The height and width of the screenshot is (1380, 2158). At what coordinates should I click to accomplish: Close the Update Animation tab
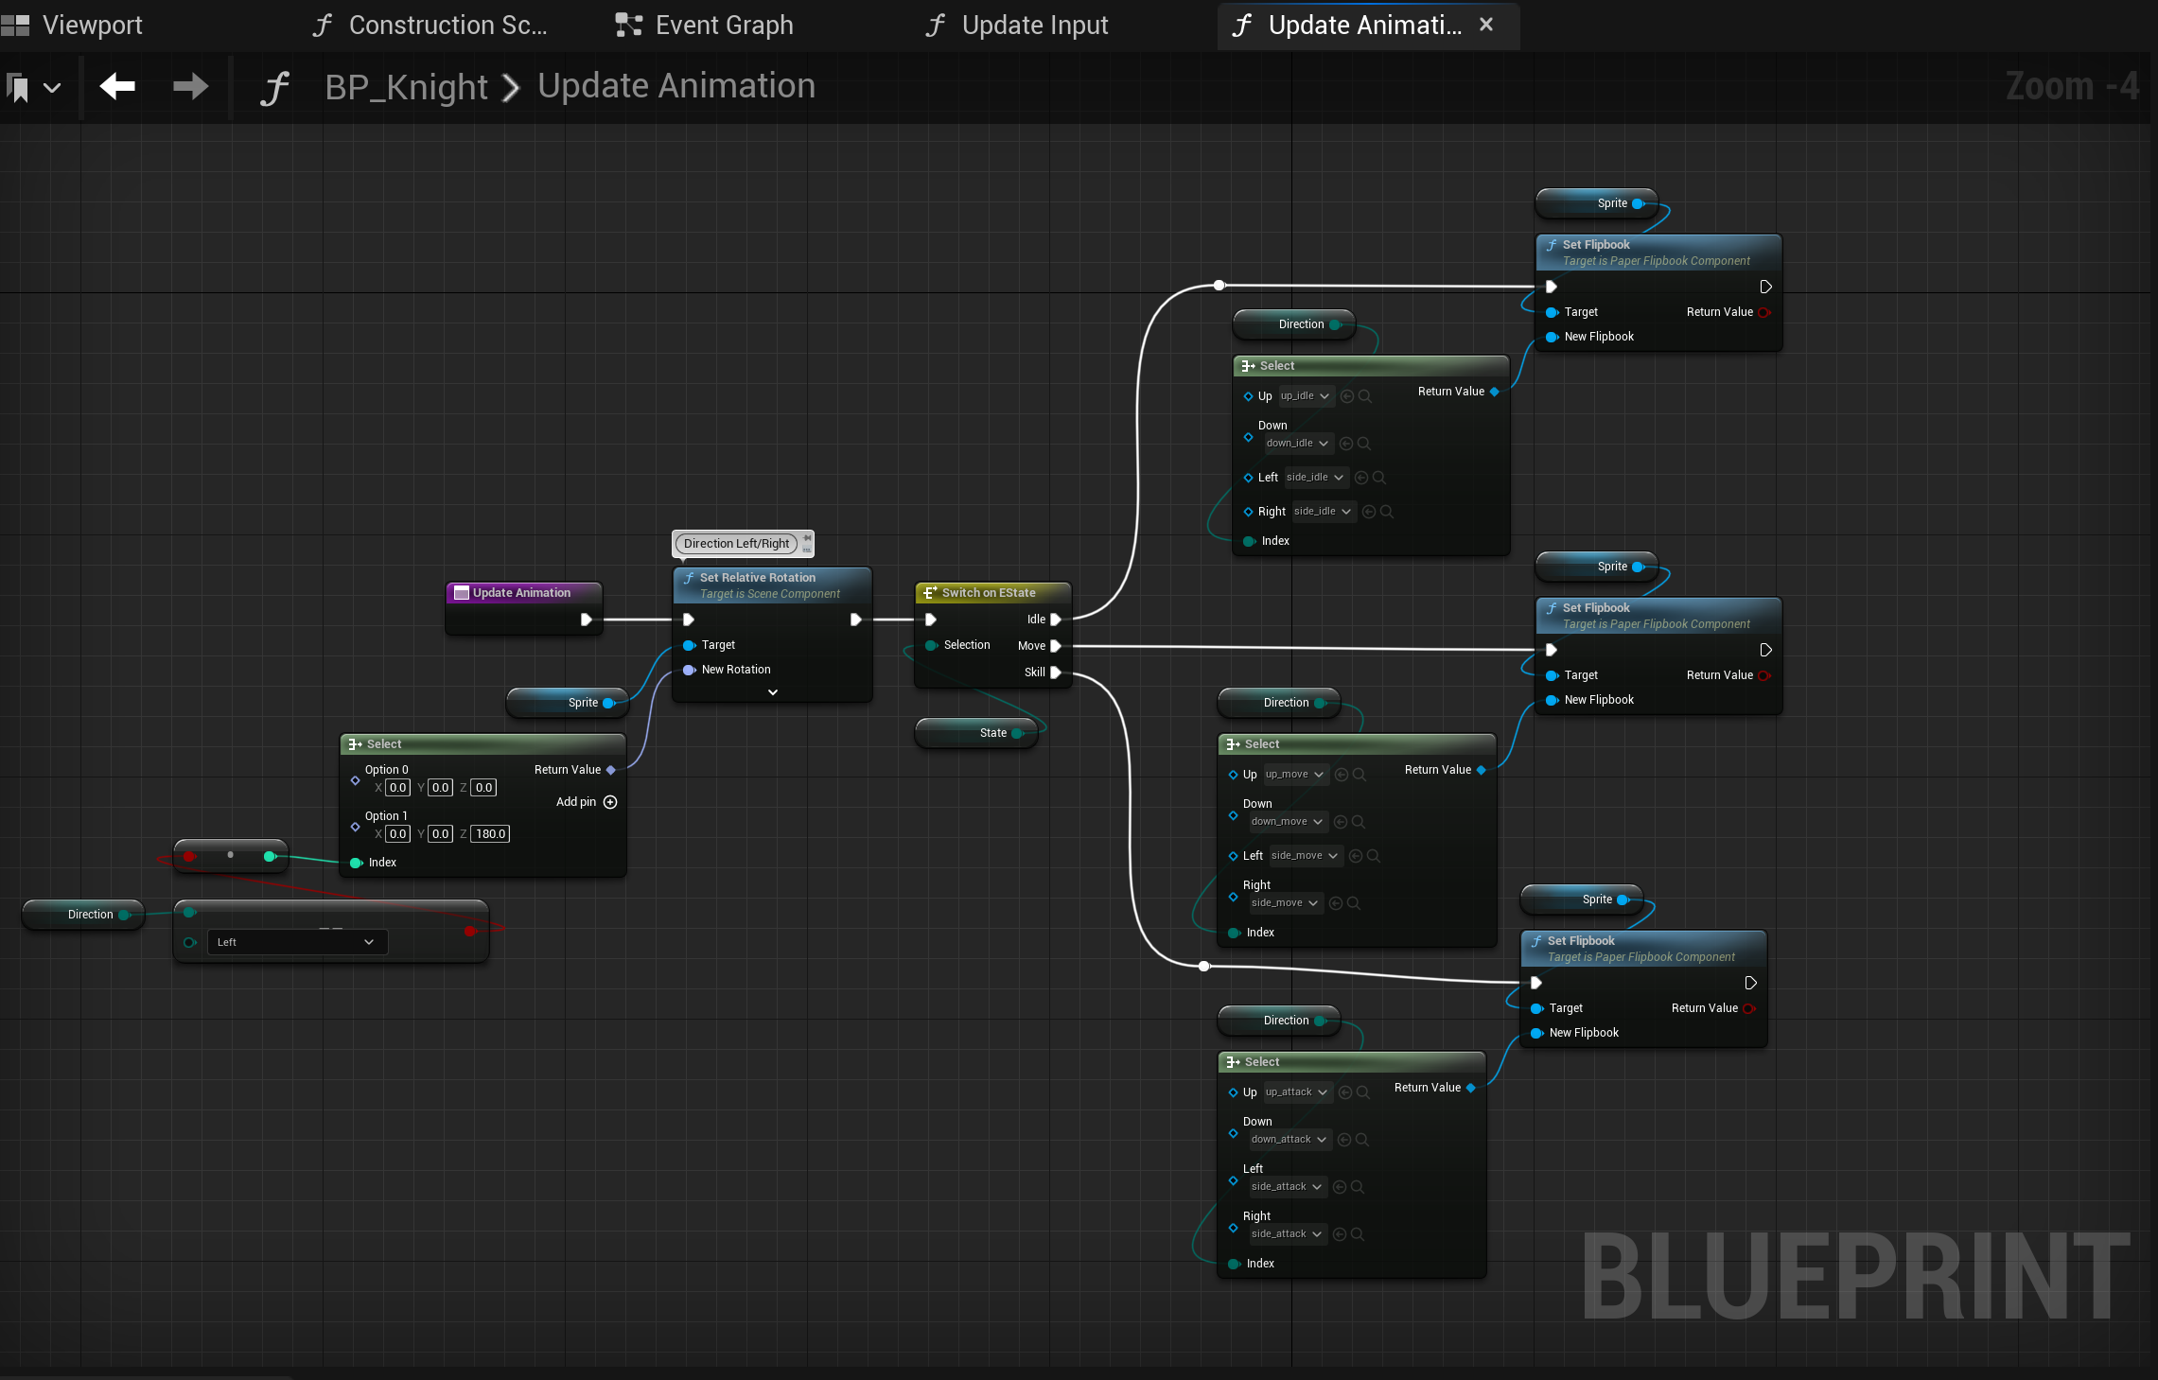(1486, 25)
